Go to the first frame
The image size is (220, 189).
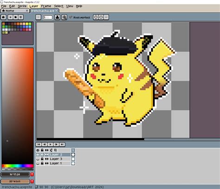click(39, 145)
